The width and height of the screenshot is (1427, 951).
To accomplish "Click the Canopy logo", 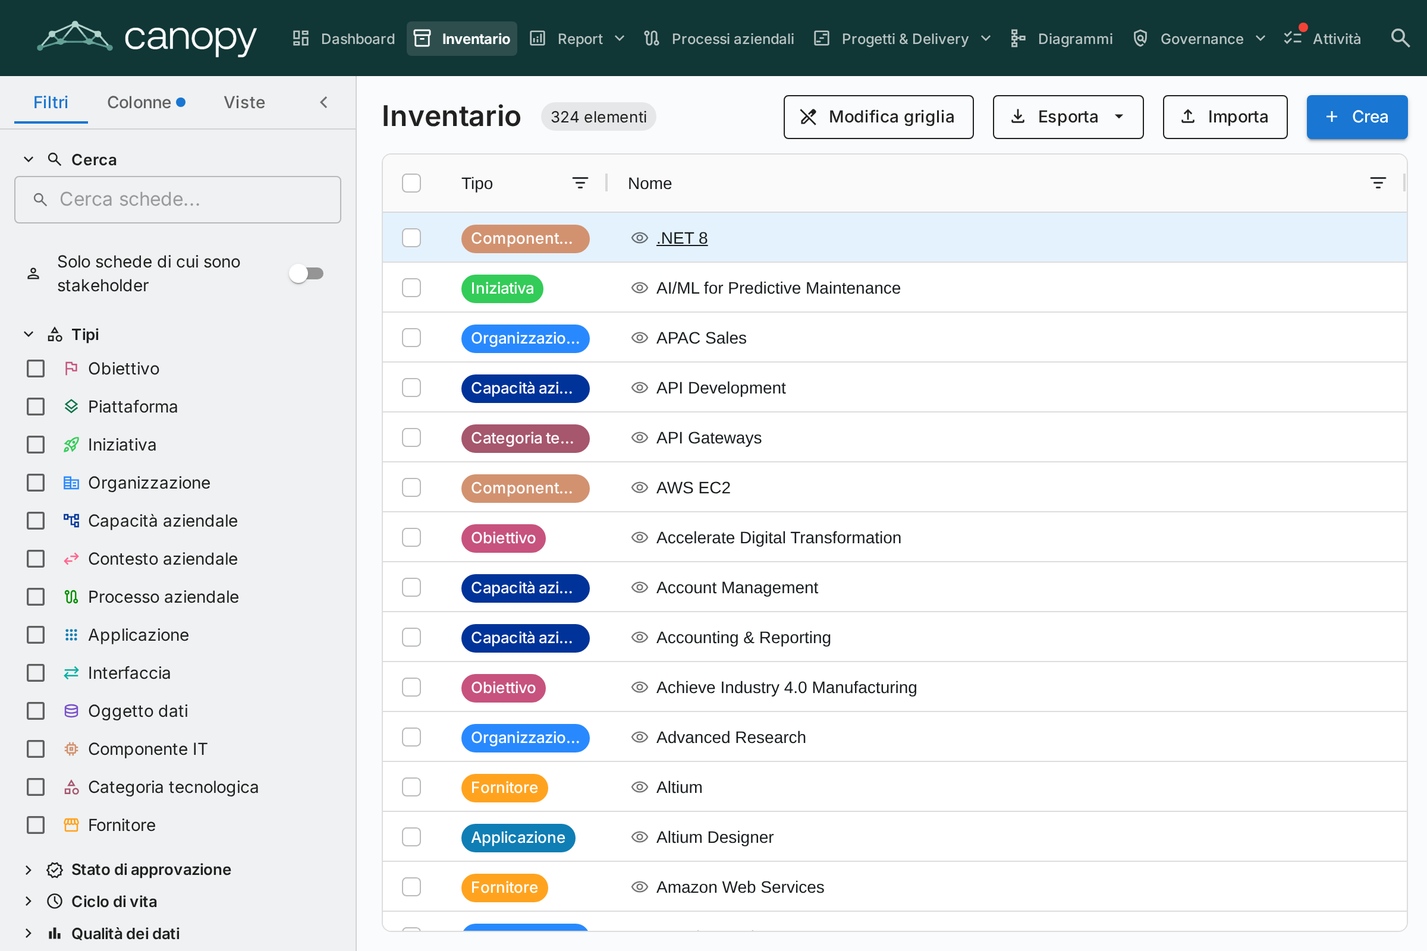I will pyautogui.click(x=147, y=37).
